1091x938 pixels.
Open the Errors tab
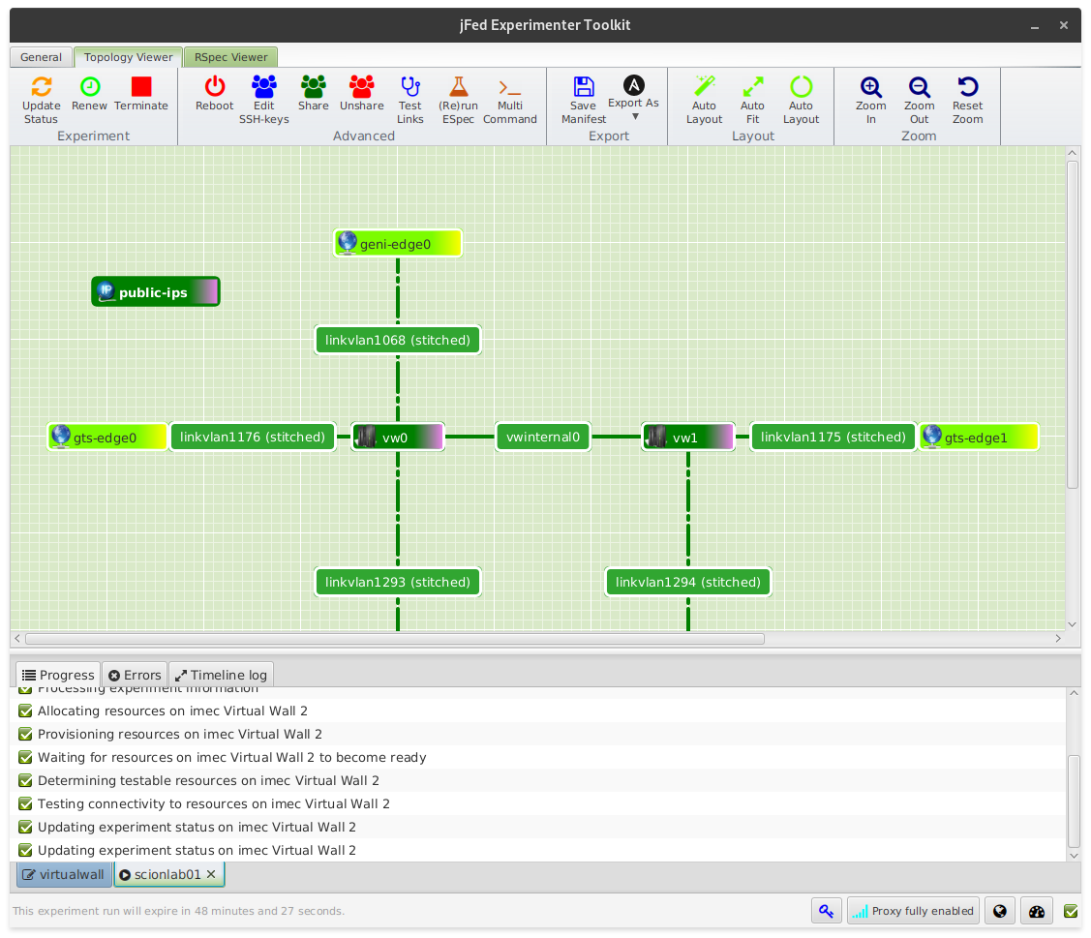[x=135, y=675]
